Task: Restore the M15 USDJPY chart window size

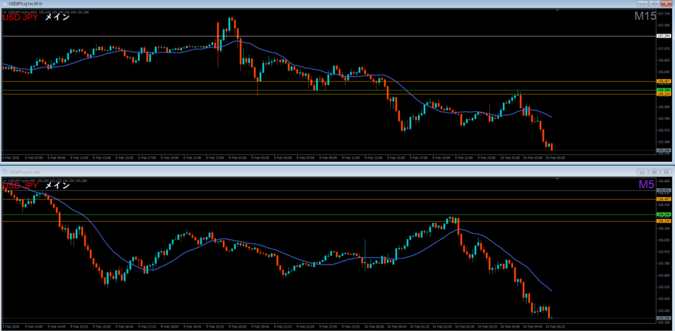Action: 655,4
